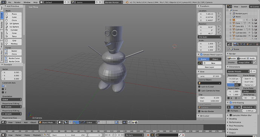The image size is (260, 137).
Task: Add a Nurbs Circle curve
Action: [x=13, y=62]
